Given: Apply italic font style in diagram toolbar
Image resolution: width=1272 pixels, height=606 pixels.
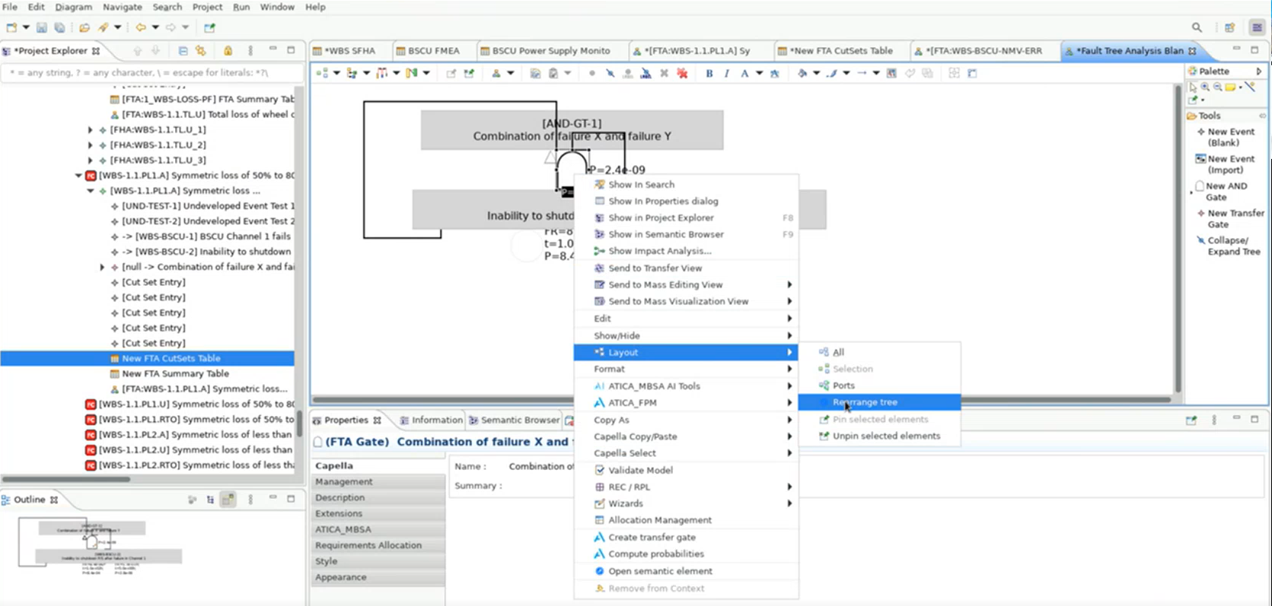Looking at the screenshot, I should point(727,74).
